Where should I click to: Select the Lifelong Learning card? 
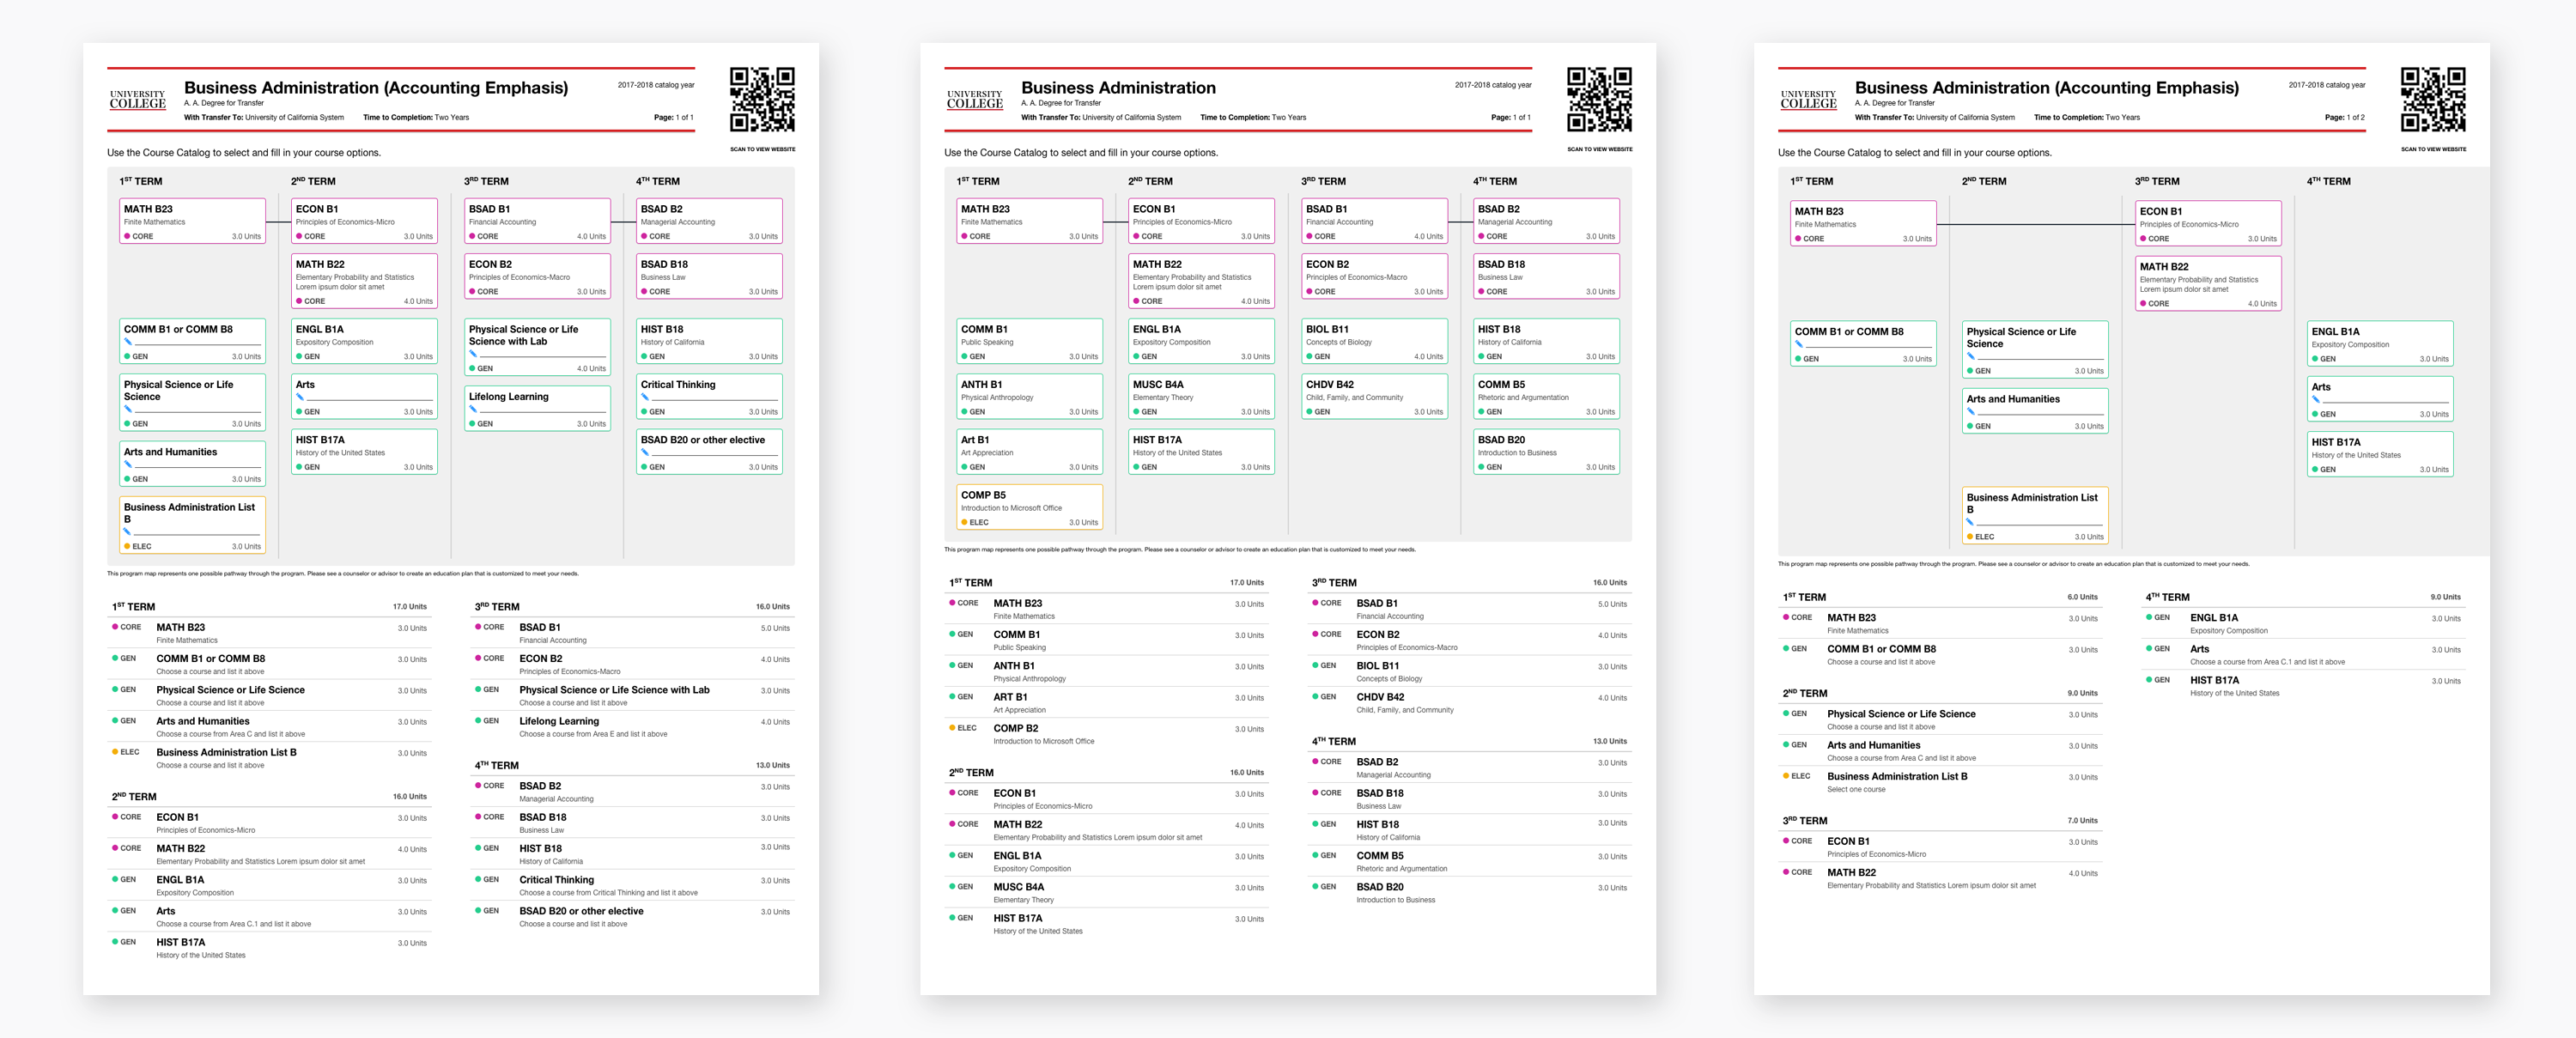(x=538, y=408)
